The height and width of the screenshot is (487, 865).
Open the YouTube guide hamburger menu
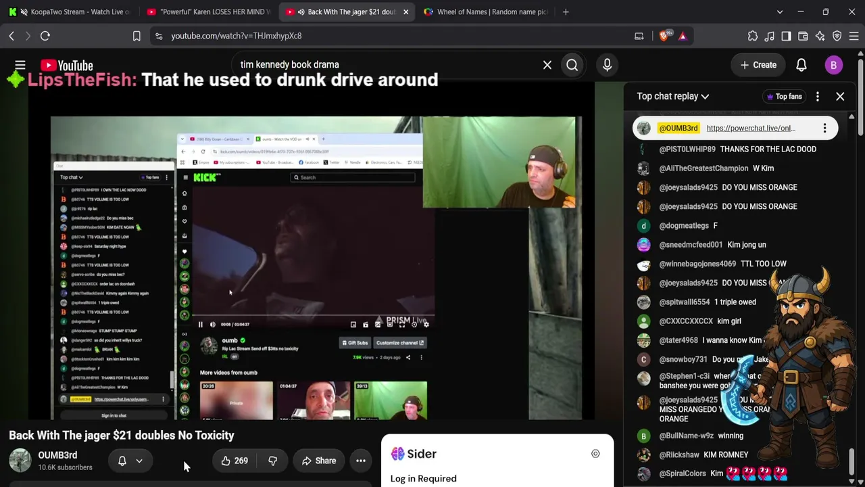(x=20, y=65)
